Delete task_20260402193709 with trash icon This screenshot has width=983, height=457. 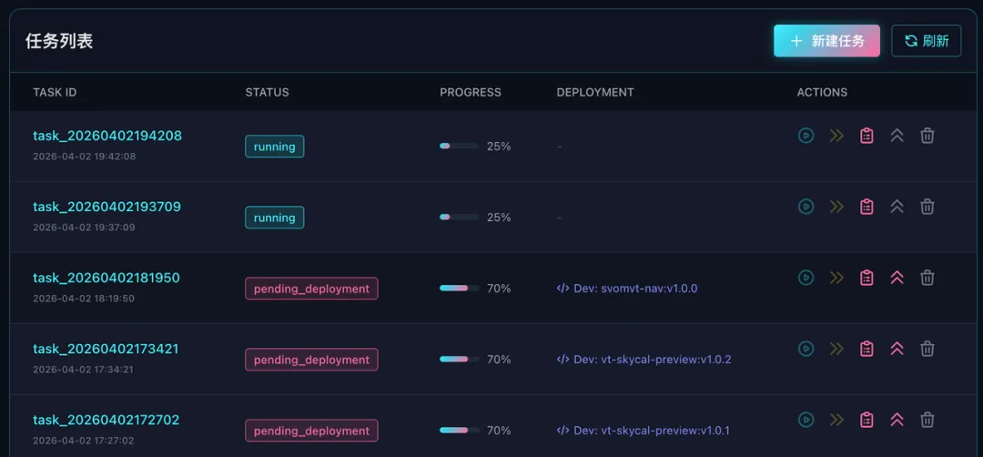pos(927,207)
